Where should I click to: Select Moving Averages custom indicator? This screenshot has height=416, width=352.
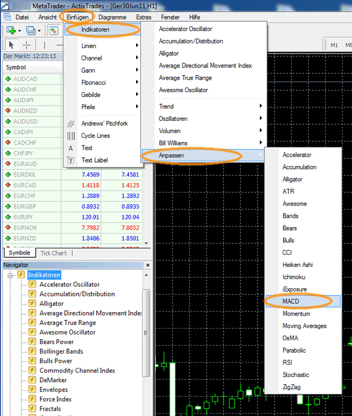click(x=303, y=326)
